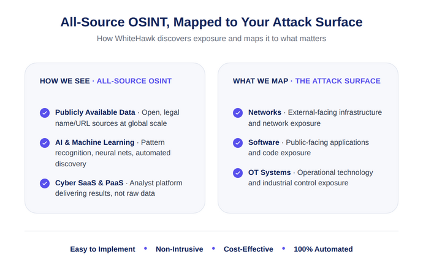This screenshot has height=270, width=423.
Task: Click the Networks bold label
Action: [265, 112]
